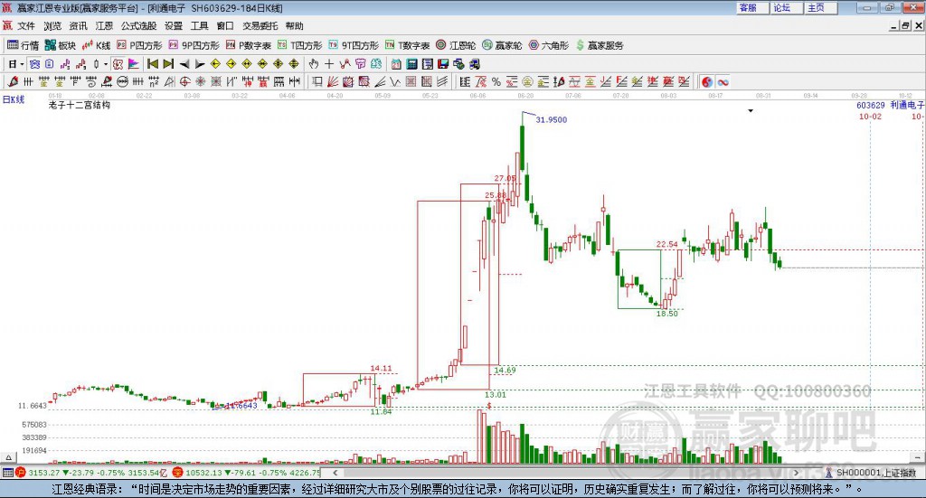The image size is (926, 498).
Task: Open 赢家服务 service
Action: (x=600, y=45)
